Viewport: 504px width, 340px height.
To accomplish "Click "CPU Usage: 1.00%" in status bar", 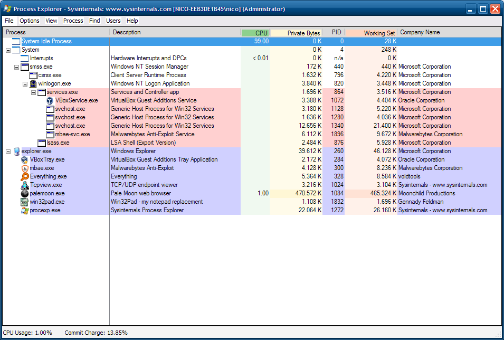I will click(27, 333).
